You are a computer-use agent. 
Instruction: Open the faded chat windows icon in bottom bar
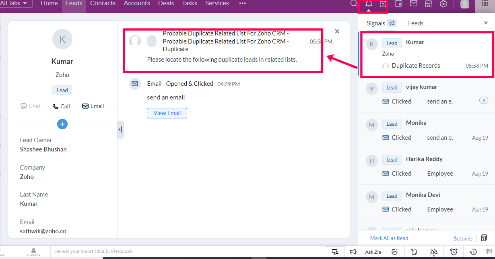tap(489, 252)
